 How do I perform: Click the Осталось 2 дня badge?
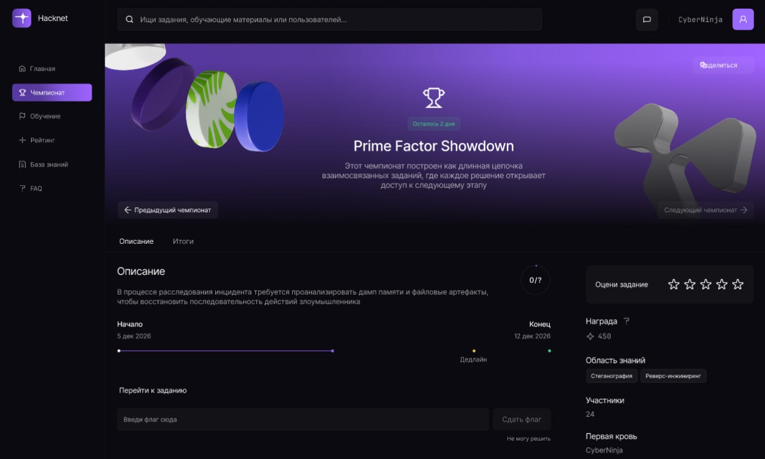(434, 124)
